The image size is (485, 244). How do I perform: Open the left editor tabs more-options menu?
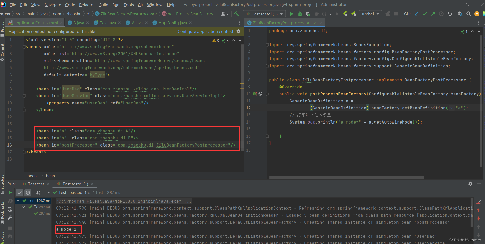click(x=240, y=23)
